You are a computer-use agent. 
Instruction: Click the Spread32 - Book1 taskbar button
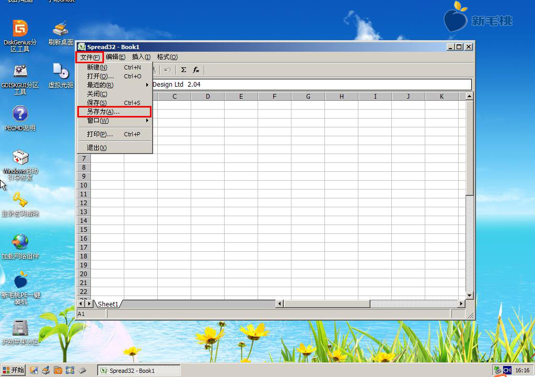click(139, 371)
